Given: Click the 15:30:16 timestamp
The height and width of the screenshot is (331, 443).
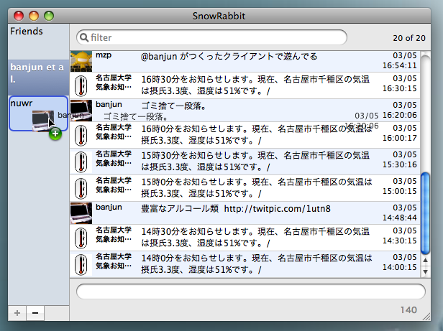Looking at the screenshot, I should [400, 164].
